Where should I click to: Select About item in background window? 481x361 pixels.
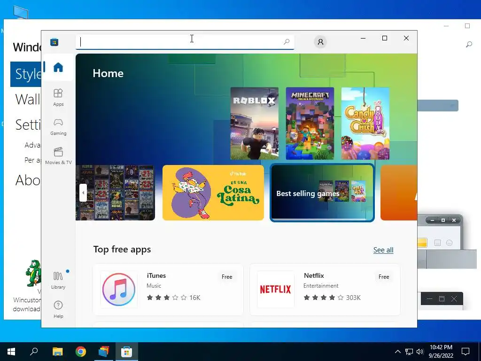pos(28,180)
